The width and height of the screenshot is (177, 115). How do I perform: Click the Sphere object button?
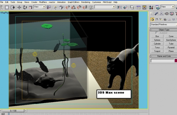coord(157,40)
